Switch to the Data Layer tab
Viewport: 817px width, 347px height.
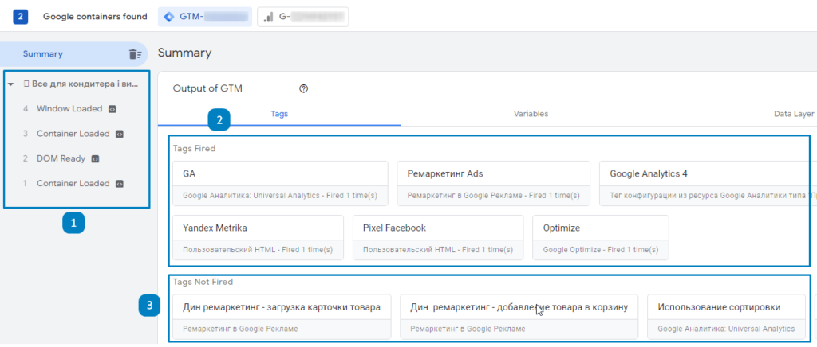(793, 114)
